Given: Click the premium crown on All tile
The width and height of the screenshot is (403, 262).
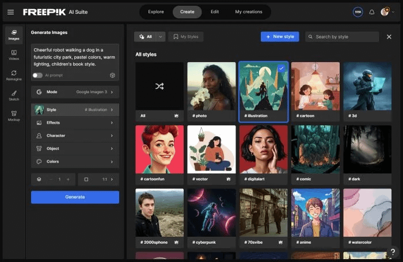Looking at the screenshot, I should 176,115.
